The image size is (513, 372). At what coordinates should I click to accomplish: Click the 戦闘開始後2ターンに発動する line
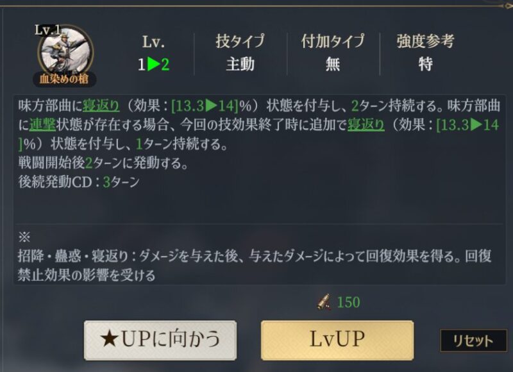pos(103,163)
